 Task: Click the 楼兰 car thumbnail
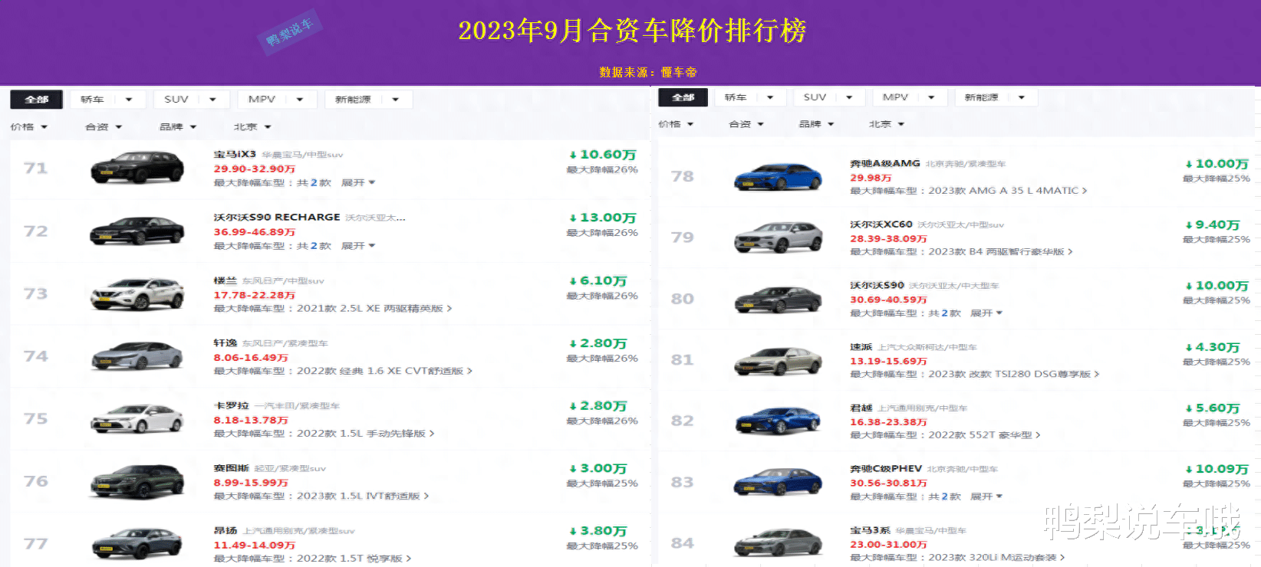point(137,294)
